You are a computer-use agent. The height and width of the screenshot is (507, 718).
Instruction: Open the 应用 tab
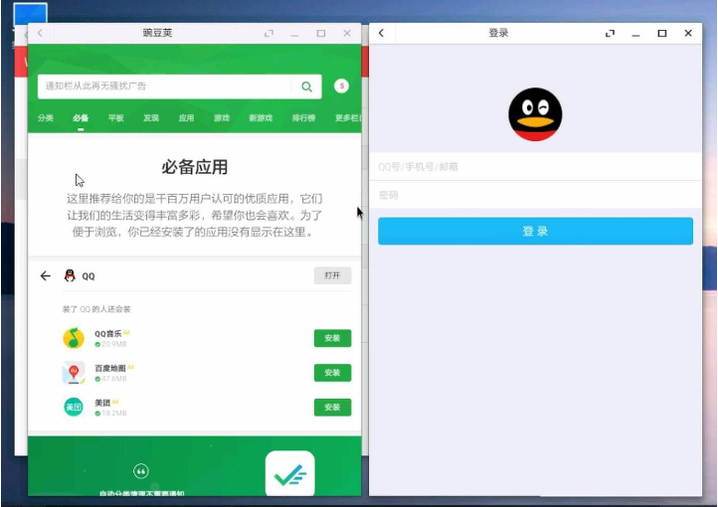(x=186, y=118)
